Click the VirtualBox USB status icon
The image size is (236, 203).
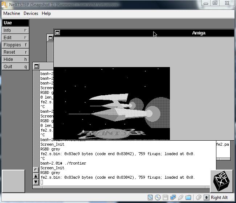[x=180, y=198]
